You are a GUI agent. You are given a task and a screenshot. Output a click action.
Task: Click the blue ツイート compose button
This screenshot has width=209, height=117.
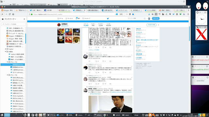pyautogui.click(x=156, y=19)
